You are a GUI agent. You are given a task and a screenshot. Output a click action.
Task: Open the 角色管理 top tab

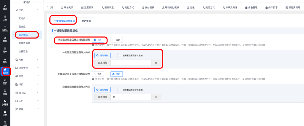[x=251, y=7]
